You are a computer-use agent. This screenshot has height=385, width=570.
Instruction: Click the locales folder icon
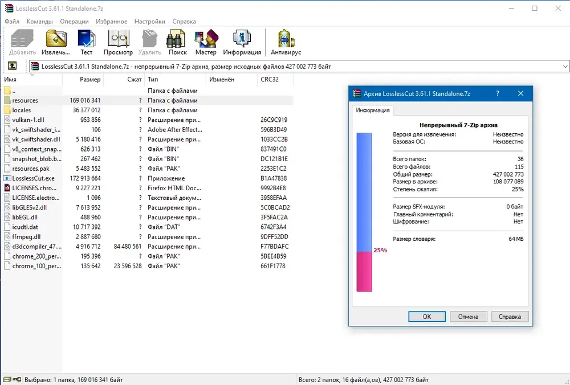7,110
